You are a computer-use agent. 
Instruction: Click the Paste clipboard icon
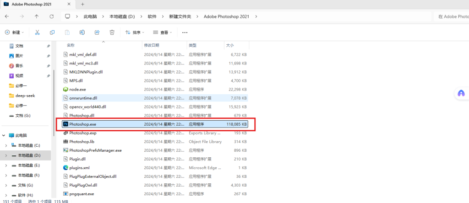[67, 32]
